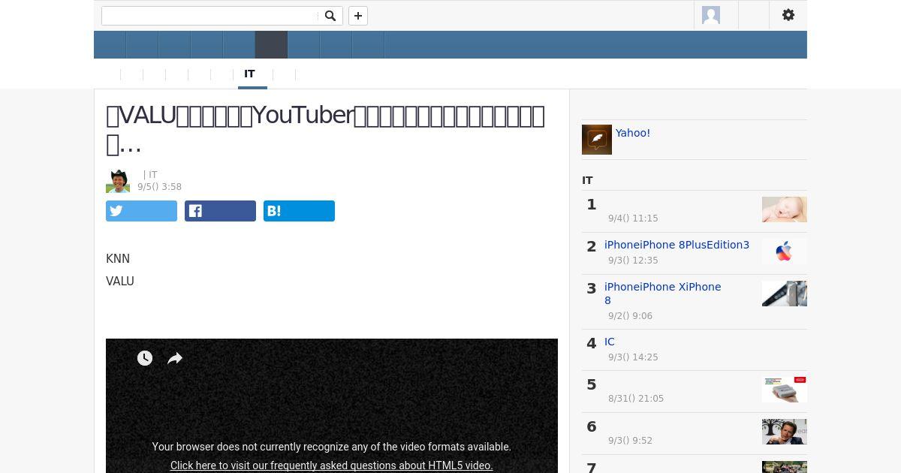Open the Yahoo! link in the sidebar
Screen dimensions: 901x473
(633, 133)
